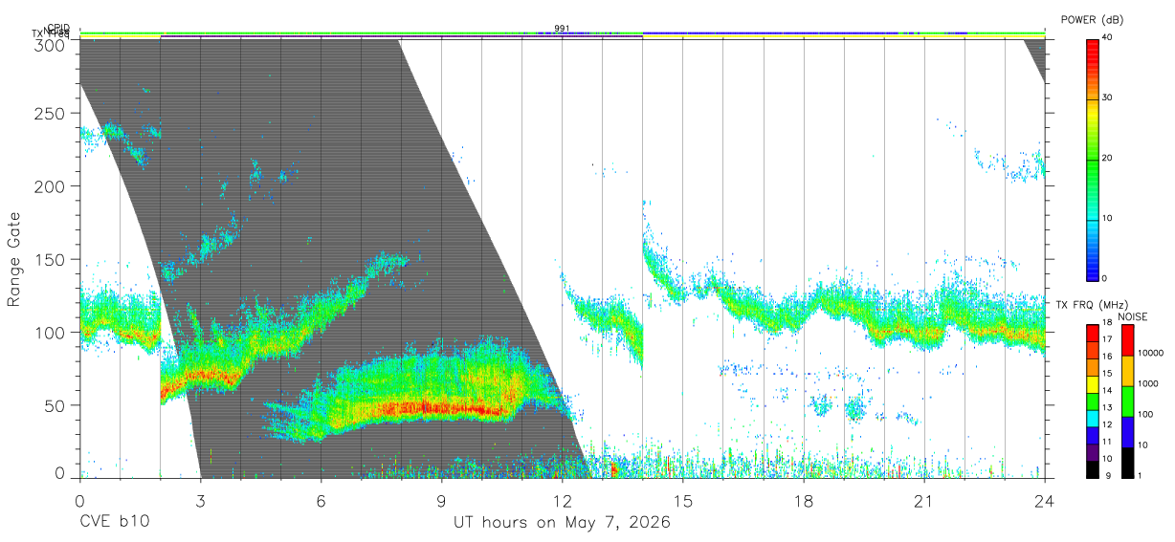This screenshot has height=542, width=1175.
Task: Click the NOISE level color bar
Action: pyautogui.click(x=1127, y=400)
